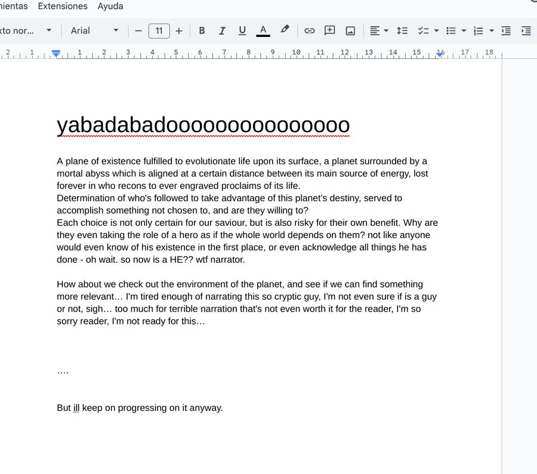Apply a numbered list
The height and width of the screenshot is (474, 537).
tap(479, 31)
